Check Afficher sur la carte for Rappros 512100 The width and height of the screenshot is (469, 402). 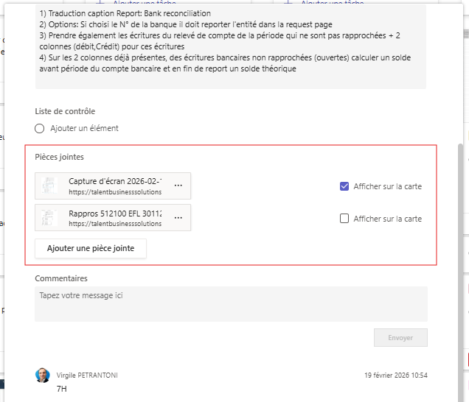click(x=344, y=219)
